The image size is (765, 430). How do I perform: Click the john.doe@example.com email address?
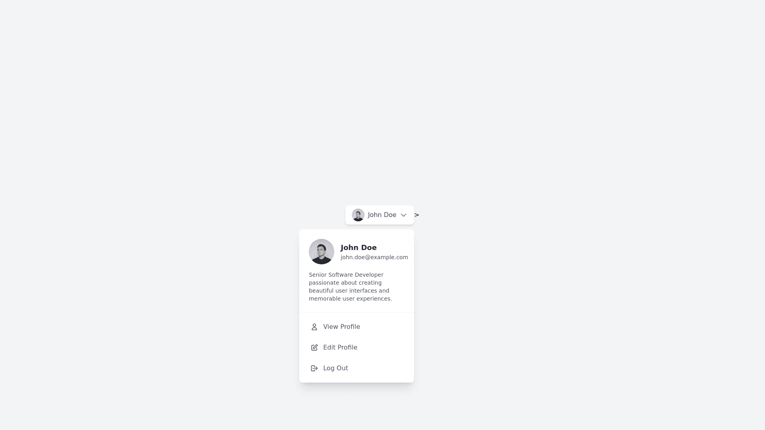(374, 257)
